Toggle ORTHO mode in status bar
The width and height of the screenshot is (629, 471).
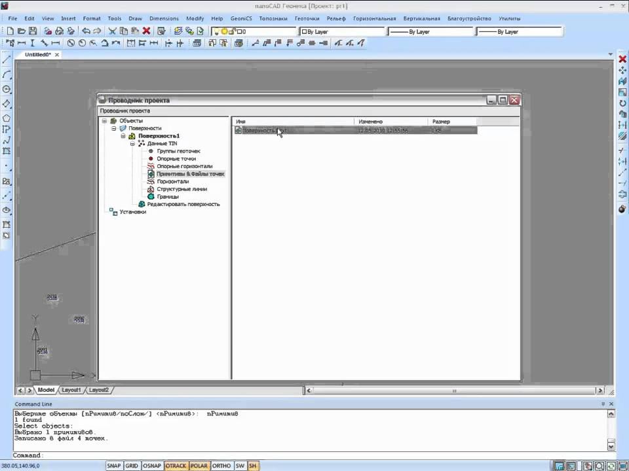pos(221,466)
